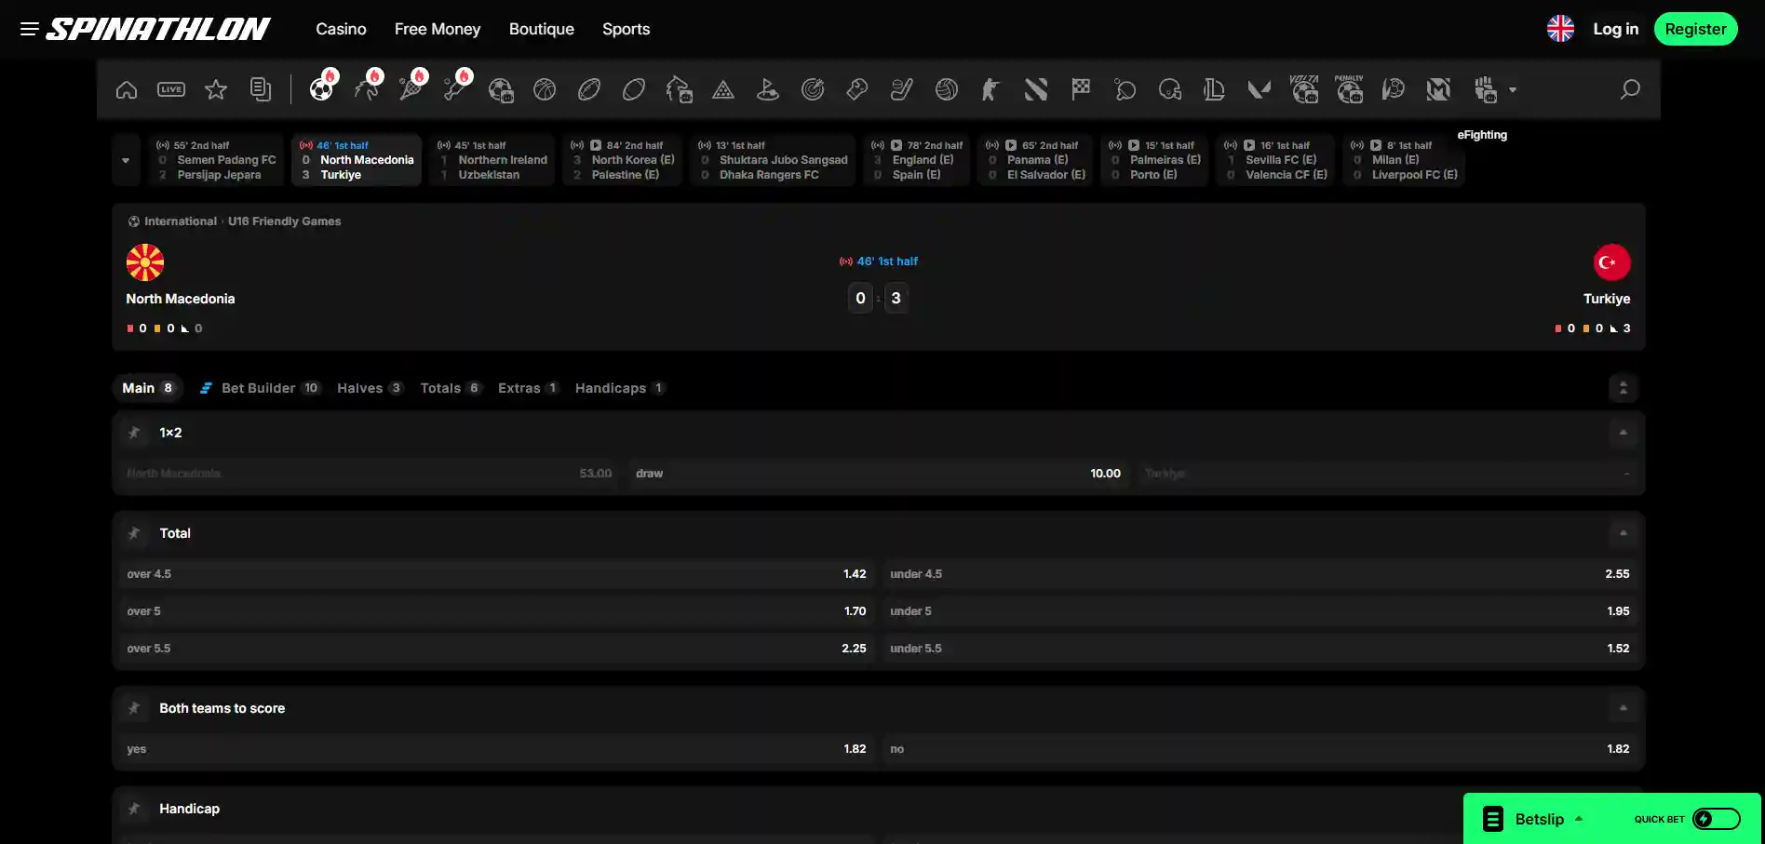Open favourites via the star icon
The height and width of the screenshot is (844, 1765).
point(216,89)
